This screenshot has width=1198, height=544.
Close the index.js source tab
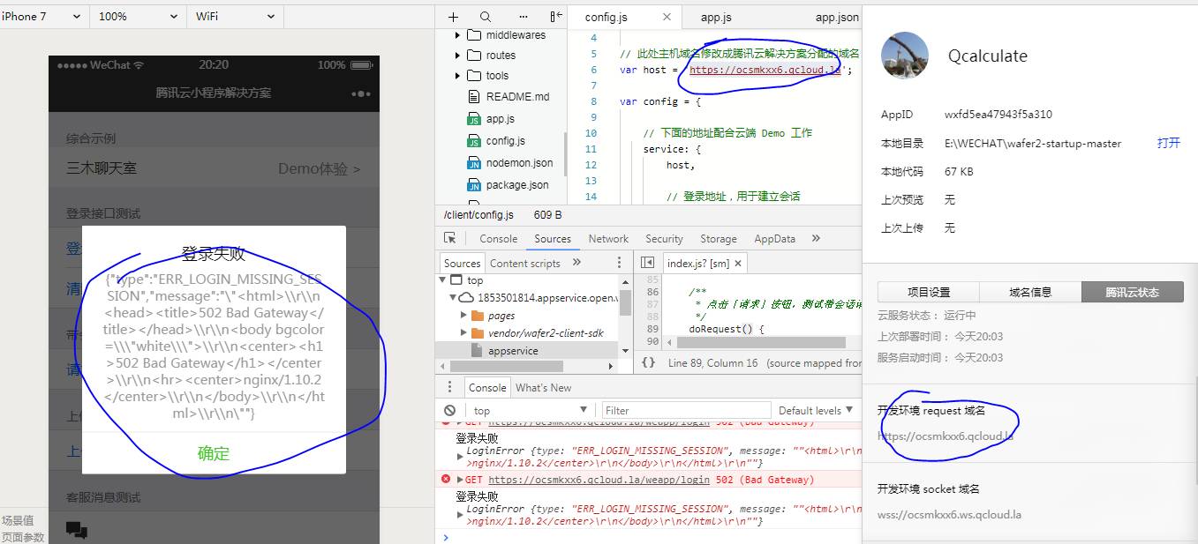pyautogui.click(x=738, y=263)
